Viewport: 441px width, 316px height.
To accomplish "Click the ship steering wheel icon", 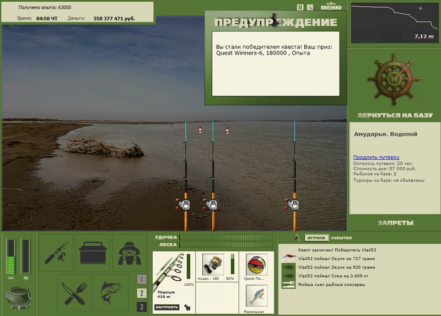I will 394,79.
